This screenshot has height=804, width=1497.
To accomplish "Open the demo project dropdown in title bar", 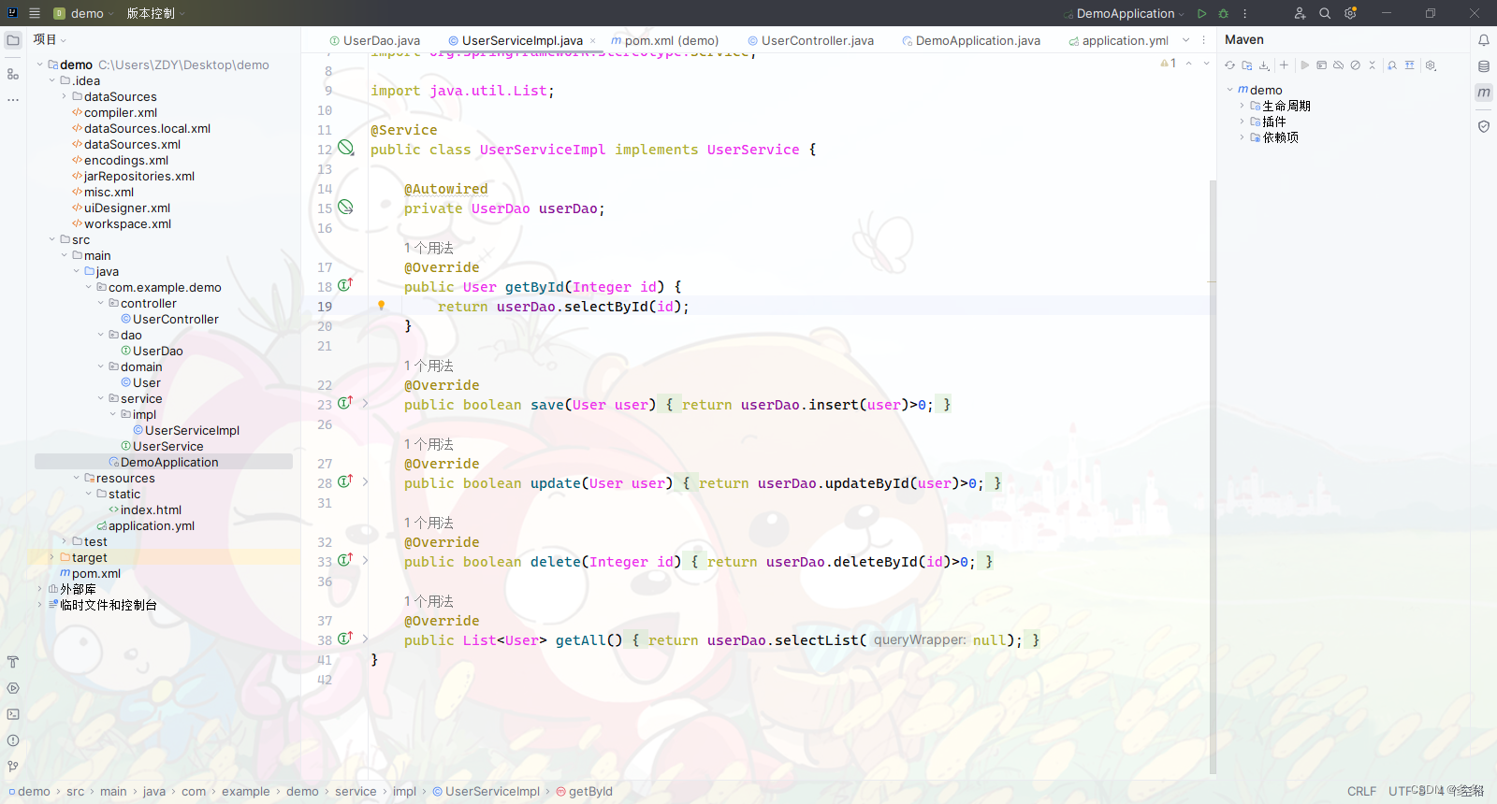I will point(84,13).
